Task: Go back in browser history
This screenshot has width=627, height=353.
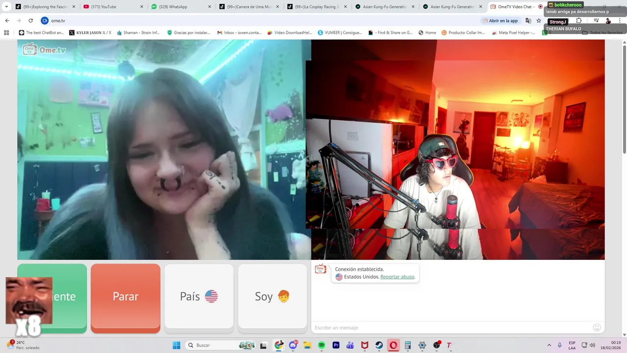Action: pos(7,21)
